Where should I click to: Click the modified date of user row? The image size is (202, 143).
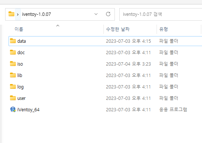[128, 98]
